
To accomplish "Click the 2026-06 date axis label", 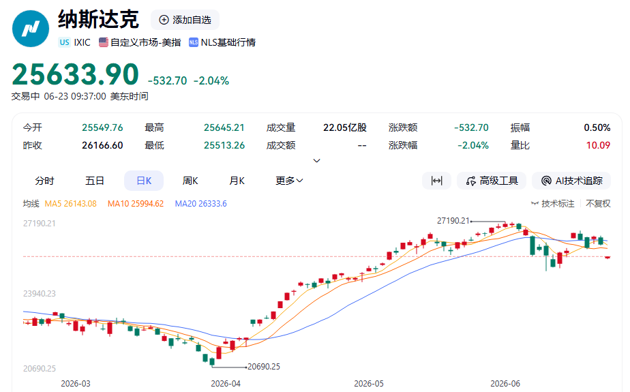I will point(505,384).
